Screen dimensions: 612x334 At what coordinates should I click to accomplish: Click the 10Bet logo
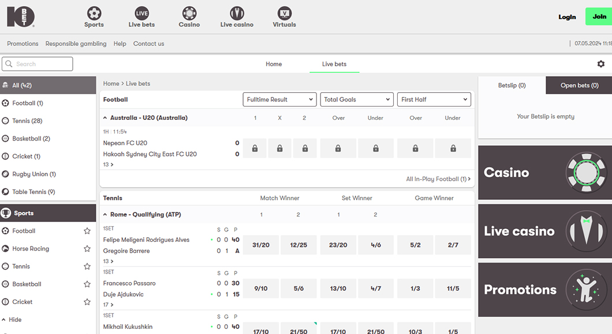pos(21,17)
